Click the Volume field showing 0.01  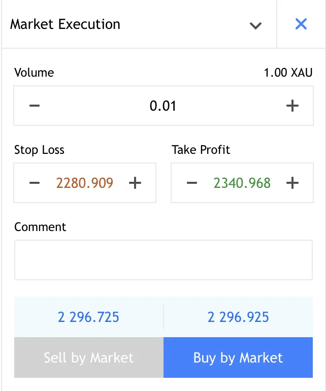(x=162, y=106)
